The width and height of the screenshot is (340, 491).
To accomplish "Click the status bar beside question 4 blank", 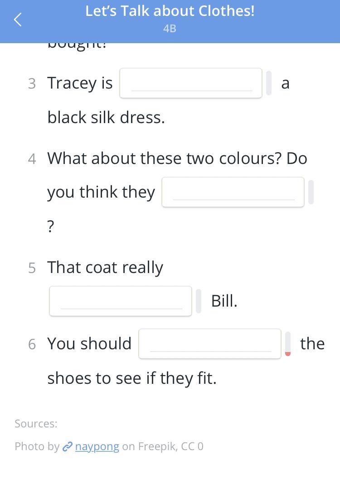I will coord(311,192).
